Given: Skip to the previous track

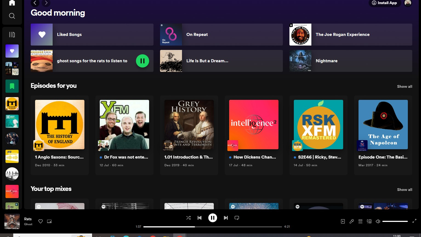Looking at the screenshot, I should click(200, 218).
